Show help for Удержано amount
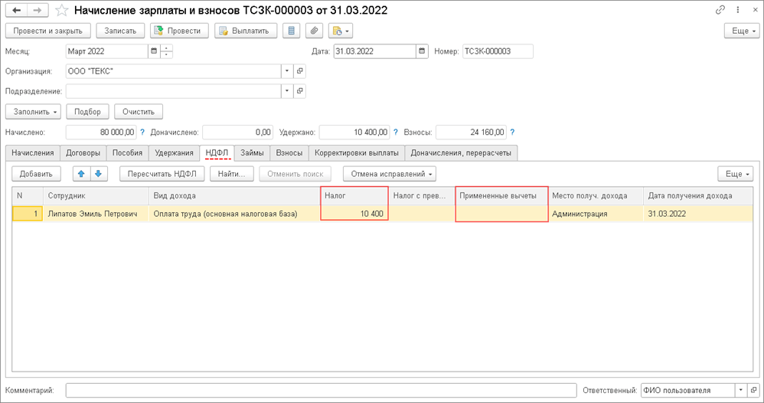 396,133
